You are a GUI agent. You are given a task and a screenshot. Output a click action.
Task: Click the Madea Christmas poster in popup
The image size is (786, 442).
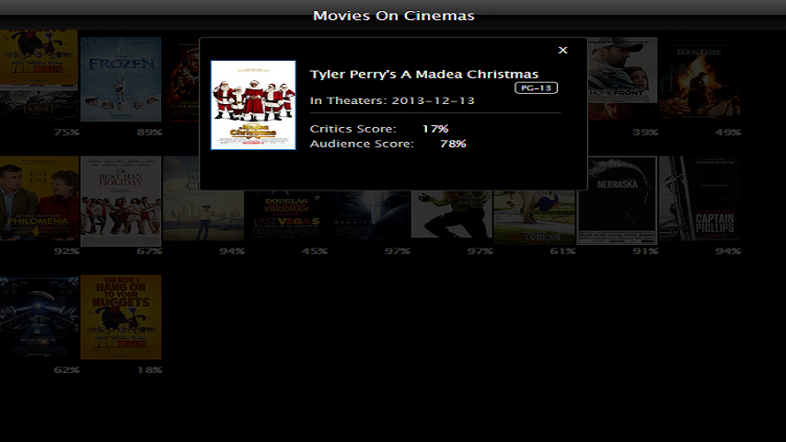click(253, 105)
